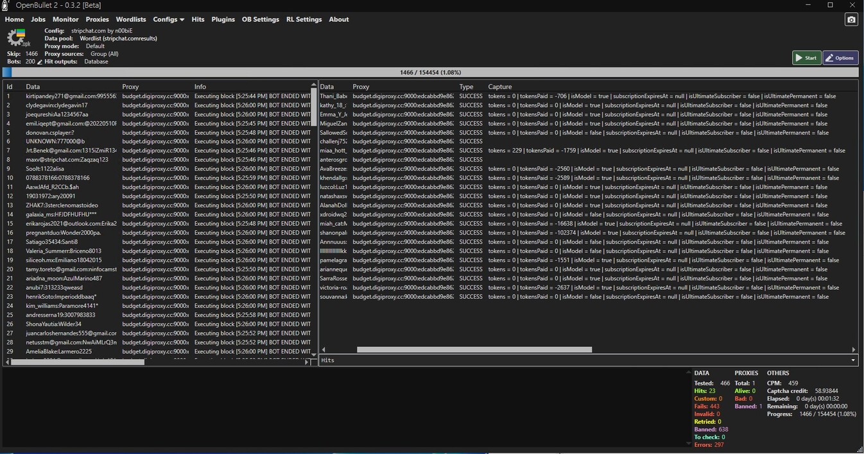Click the hits list horizontal scrollbar thumb
The width and height of the screenshot is (864, 454).
pos(474,349)
